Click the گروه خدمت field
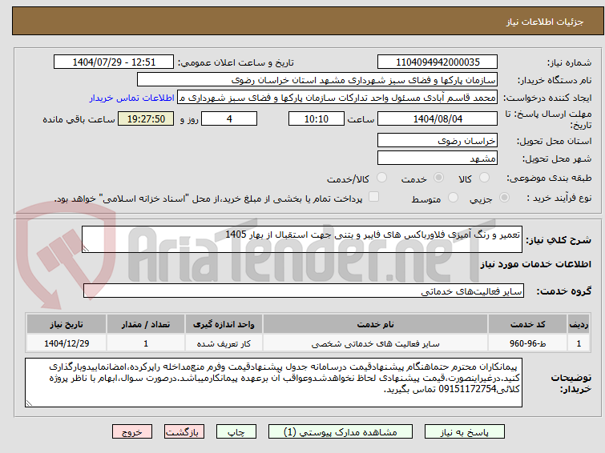The image size is (605, 453). pyautogui.click(x=303, y=291)
